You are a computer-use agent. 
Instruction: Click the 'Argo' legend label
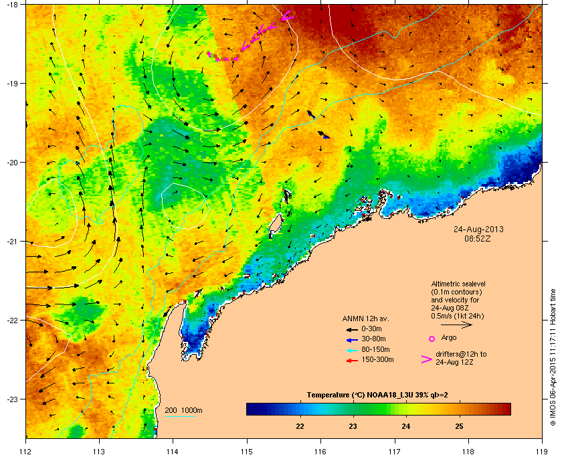pyautogui.click(x=449, y=338)
